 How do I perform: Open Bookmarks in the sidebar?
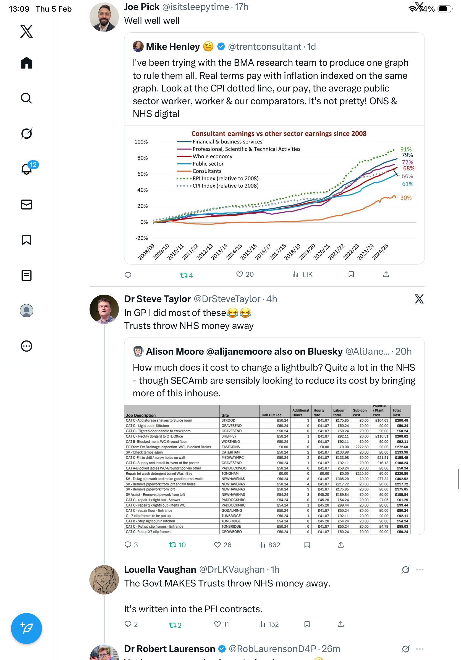27,240
